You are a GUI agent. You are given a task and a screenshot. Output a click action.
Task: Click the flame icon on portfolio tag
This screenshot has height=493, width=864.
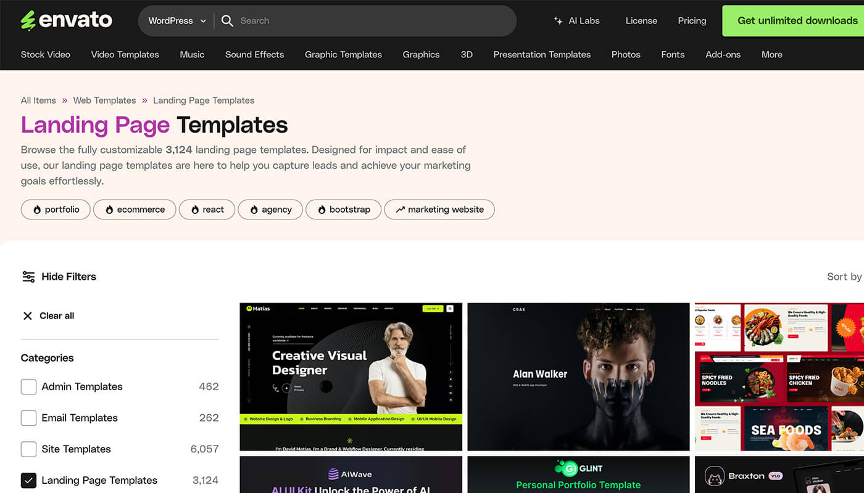[x=37, y=210]
